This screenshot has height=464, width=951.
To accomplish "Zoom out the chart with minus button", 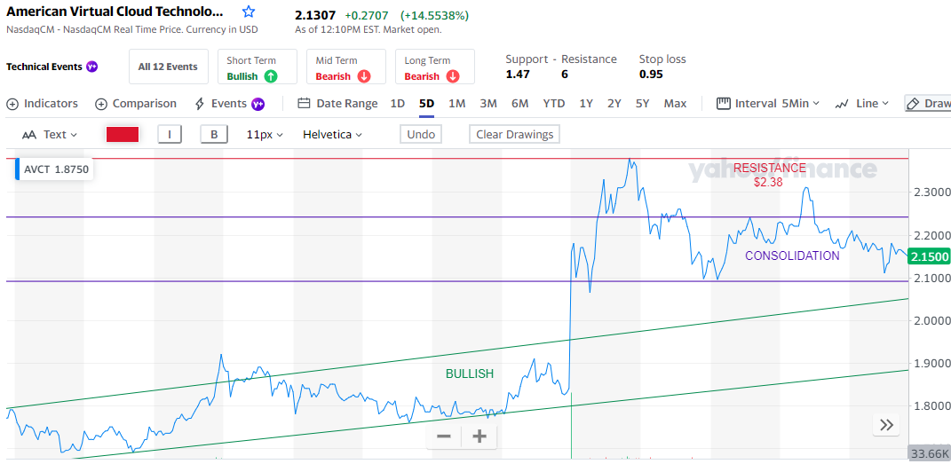I will click(x=444, y=436).
